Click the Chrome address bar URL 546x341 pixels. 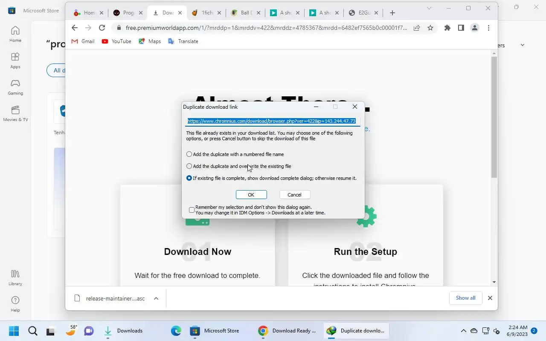pyautogui.click(x=266, y=28)
